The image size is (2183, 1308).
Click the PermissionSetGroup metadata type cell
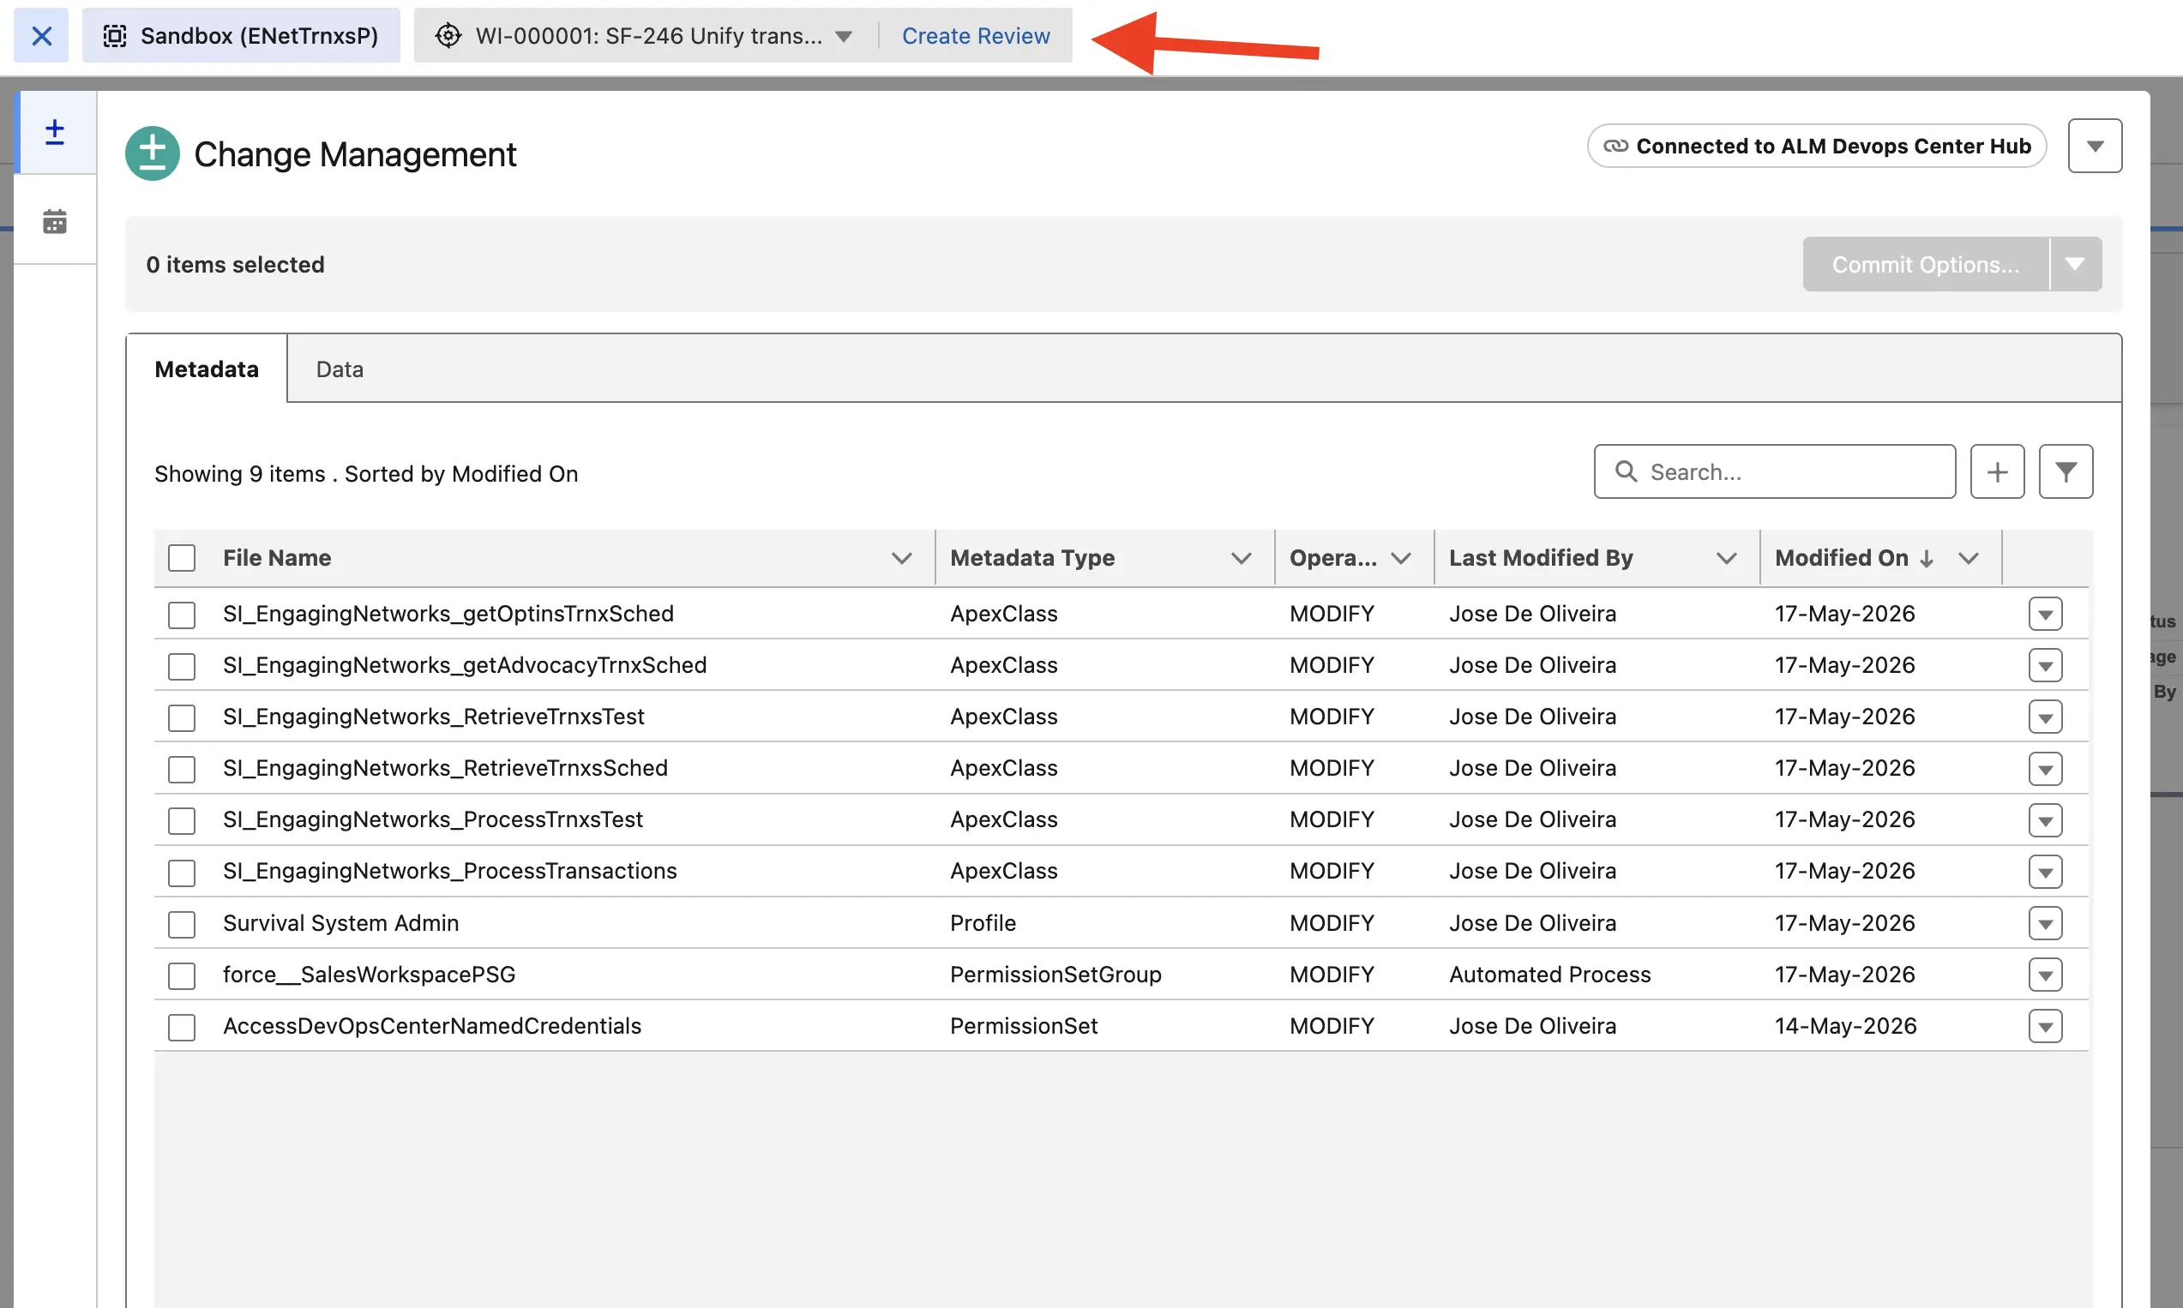[x=1055, y=974]
